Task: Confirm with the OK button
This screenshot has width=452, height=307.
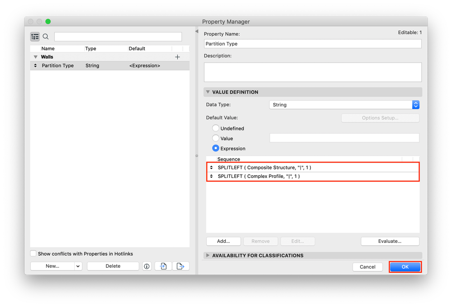Action: 405,267
